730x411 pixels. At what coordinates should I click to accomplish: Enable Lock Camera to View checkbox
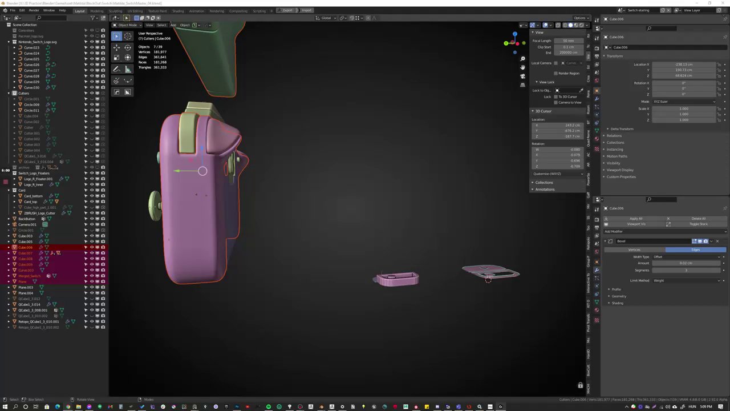555,102
